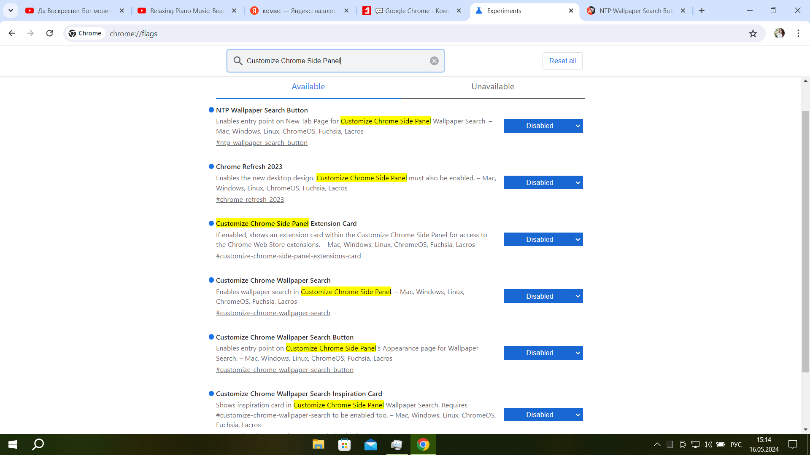
Task: Click the Chrome site info chip
Action: tap(85, 33)
